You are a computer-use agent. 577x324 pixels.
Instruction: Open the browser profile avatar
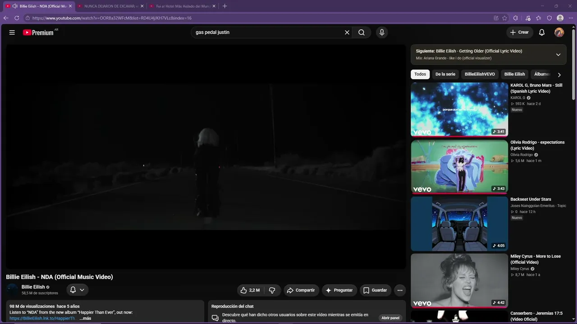(560, 18)
